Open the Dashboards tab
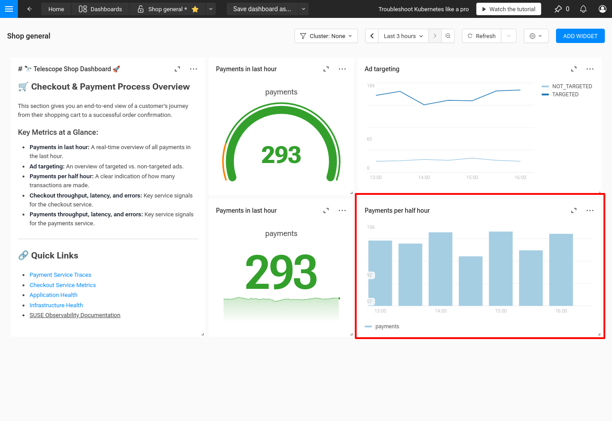The height and width of the screenshot is (421, 612). coord(100,9)
